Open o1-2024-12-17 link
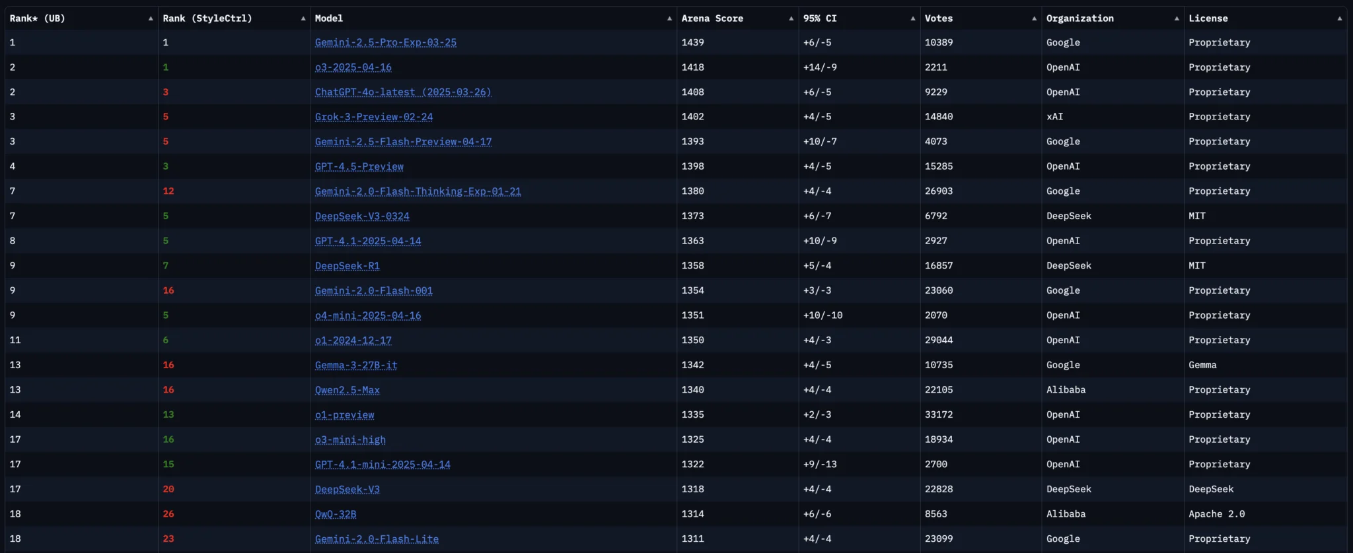The height and width of the screenshot is (553, 1353). click(x=353, y=341)
